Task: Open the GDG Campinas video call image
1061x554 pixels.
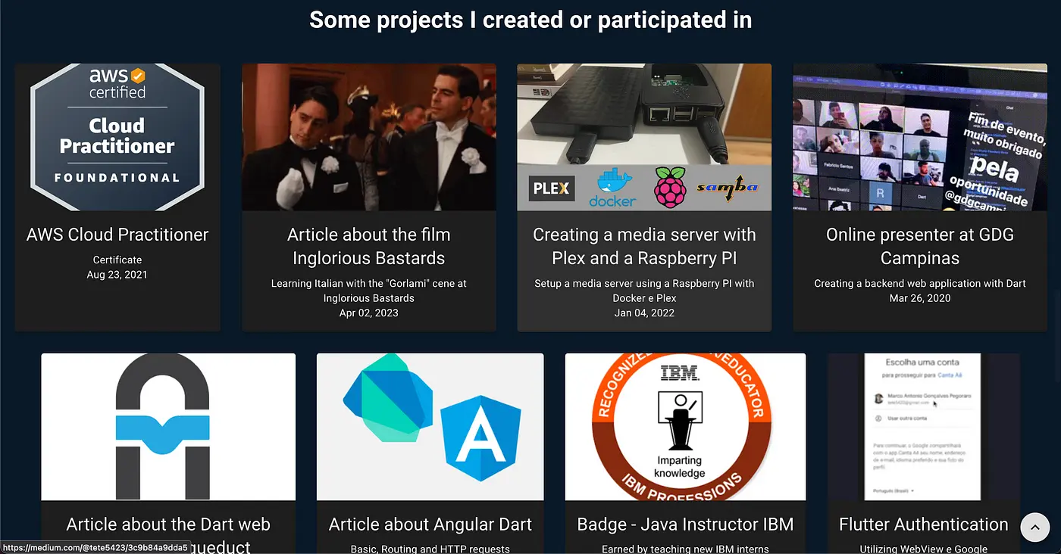Action: [920, 137]
